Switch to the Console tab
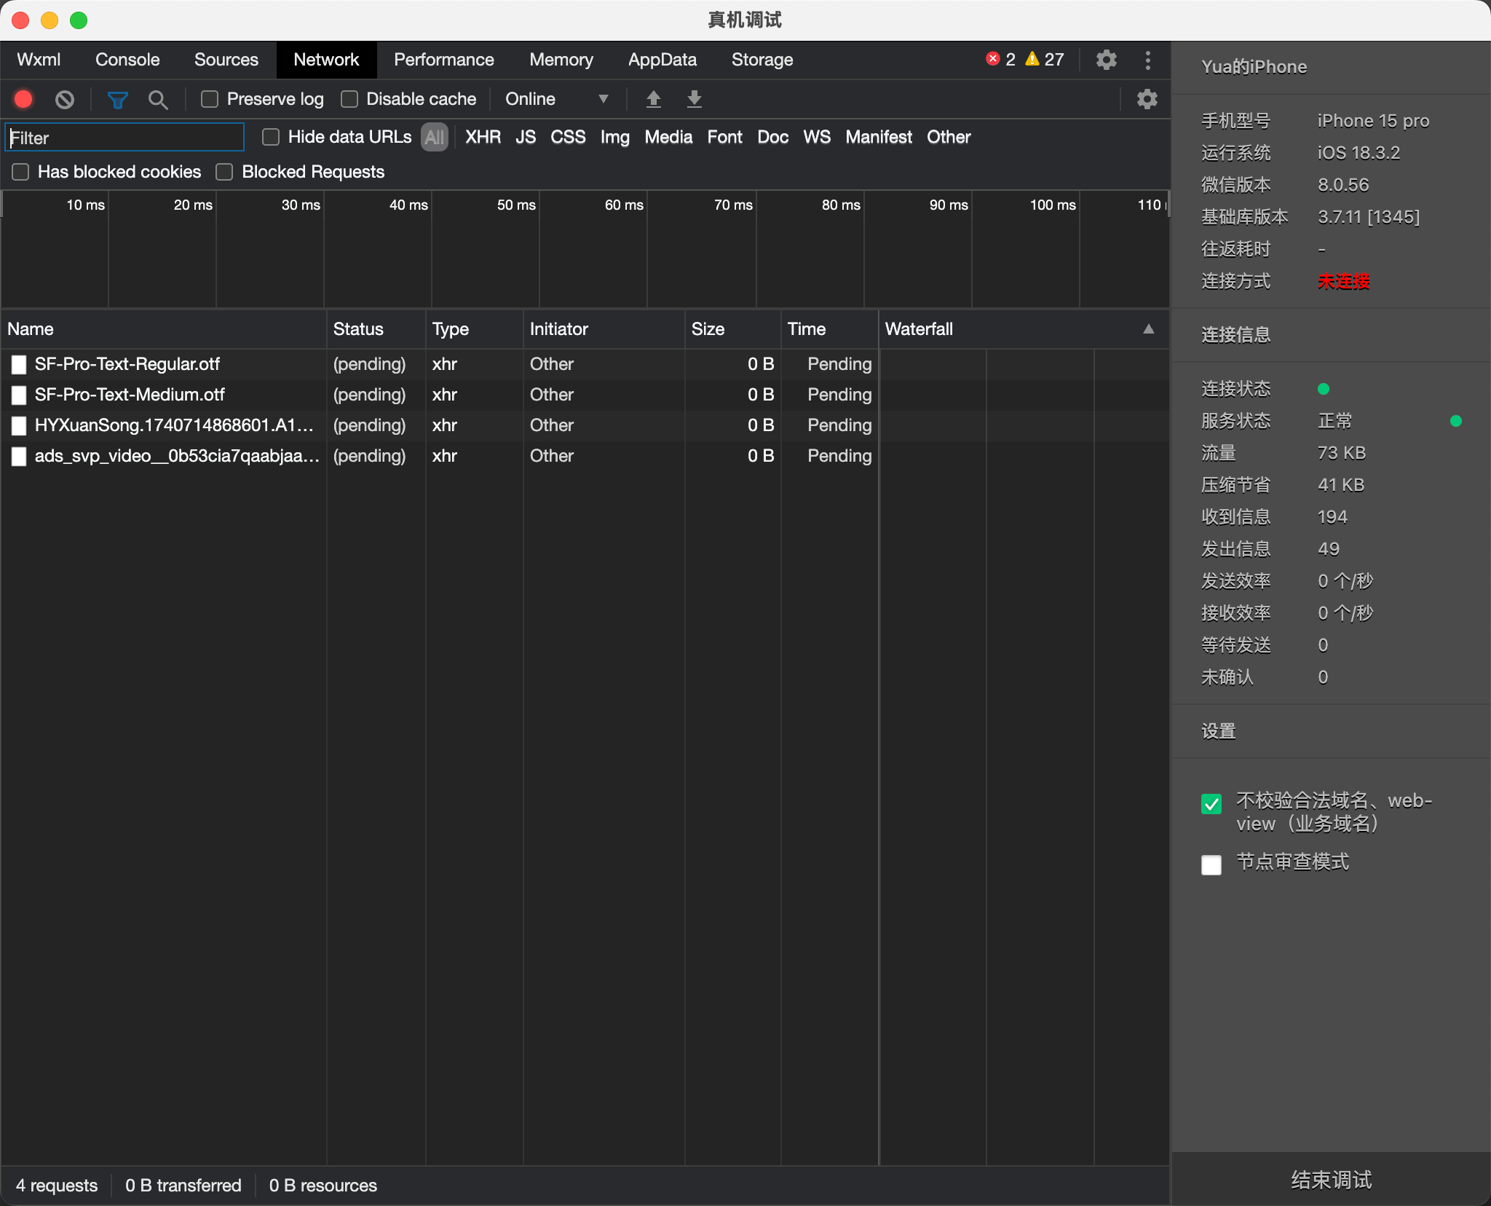This screenshot has width=1491, height=1206. click(x=127, y=60)
